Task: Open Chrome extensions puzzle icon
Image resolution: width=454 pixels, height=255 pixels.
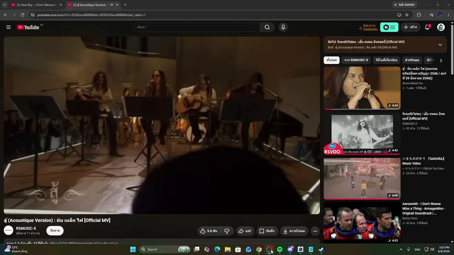Action: (419, 15)
